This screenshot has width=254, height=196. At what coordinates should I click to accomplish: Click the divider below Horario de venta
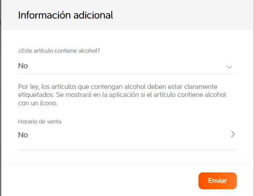tap(127, 149)
